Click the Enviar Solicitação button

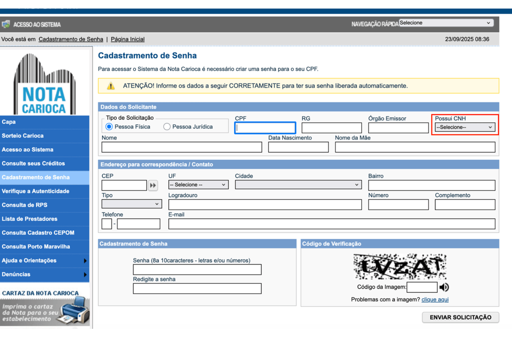[x=460, y=318]
